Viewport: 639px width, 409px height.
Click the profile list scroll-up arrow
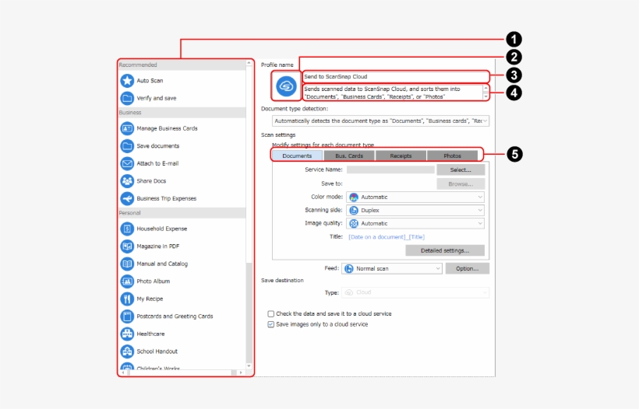(x=249, y=64)
